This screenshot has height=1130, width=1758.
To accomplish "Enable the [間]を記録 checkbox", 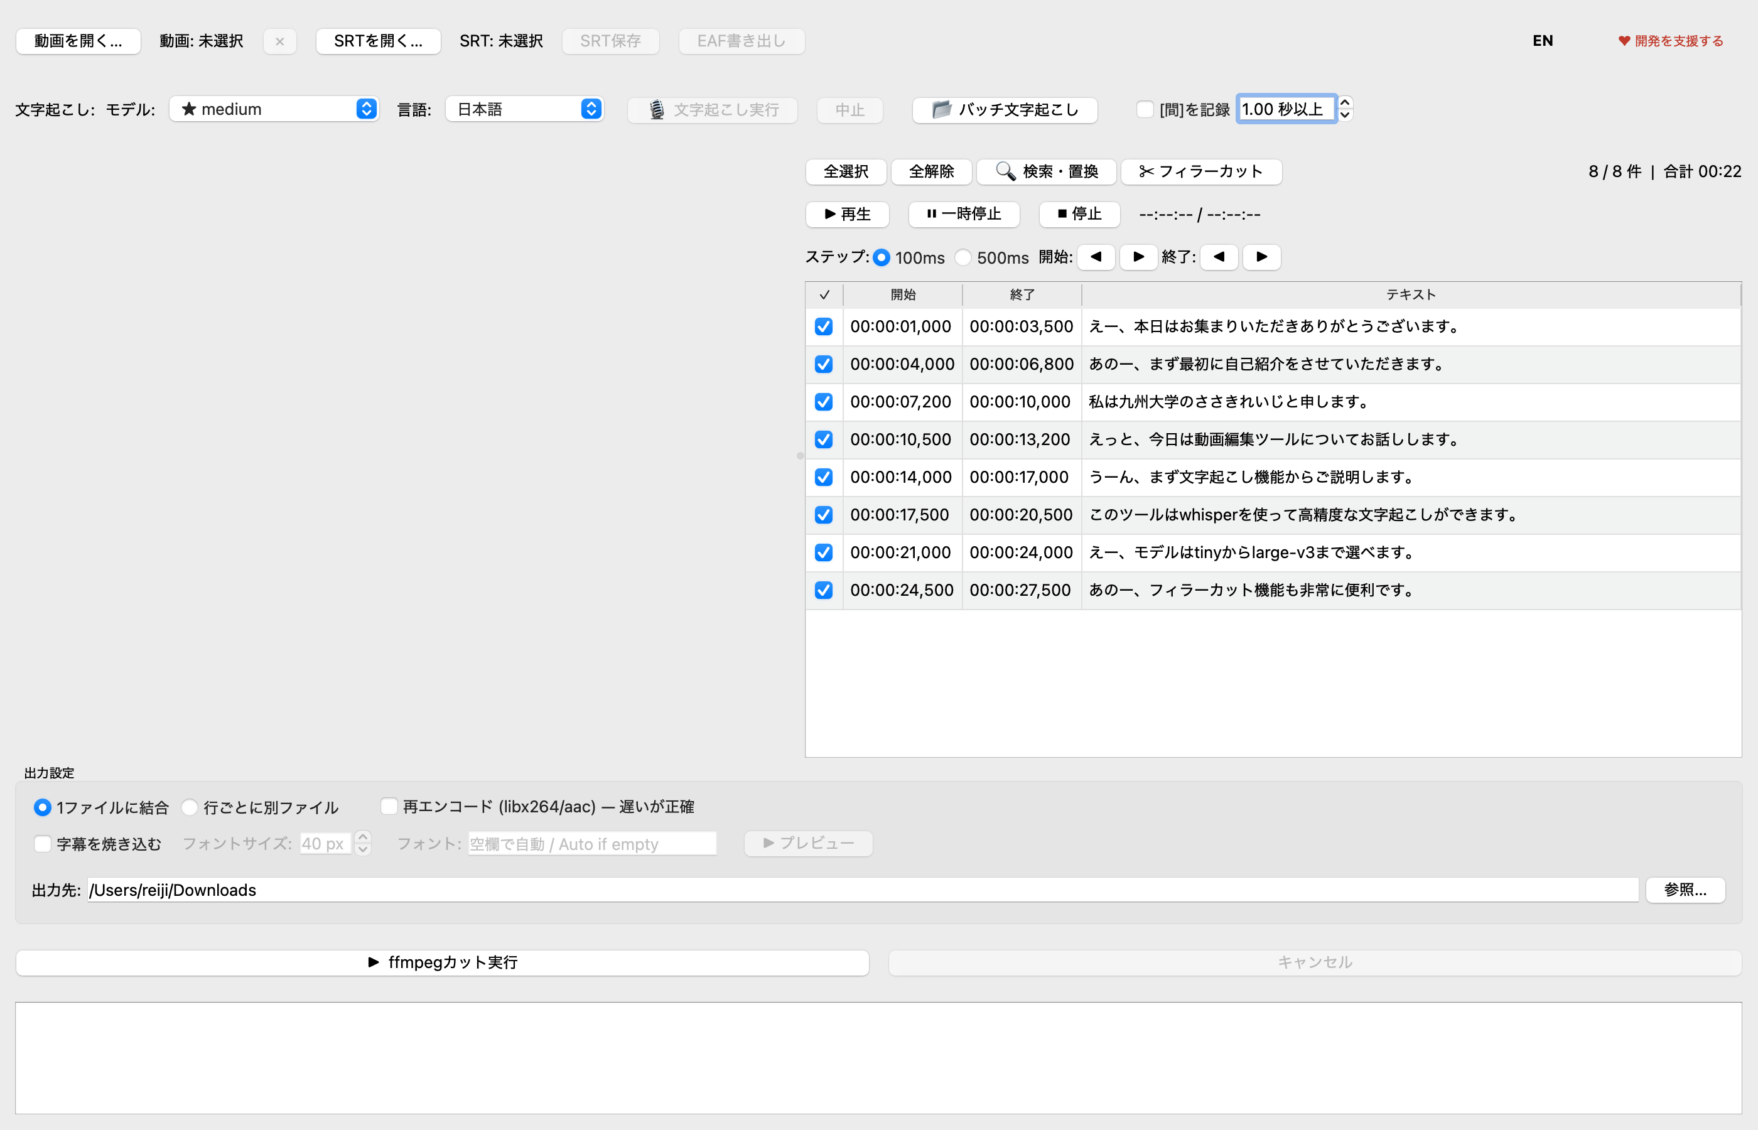I will (1145, 109).
